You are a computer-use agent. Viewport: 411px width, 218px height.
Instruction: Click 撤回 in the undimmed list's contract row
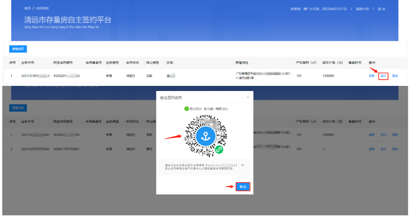coord(395,76)
